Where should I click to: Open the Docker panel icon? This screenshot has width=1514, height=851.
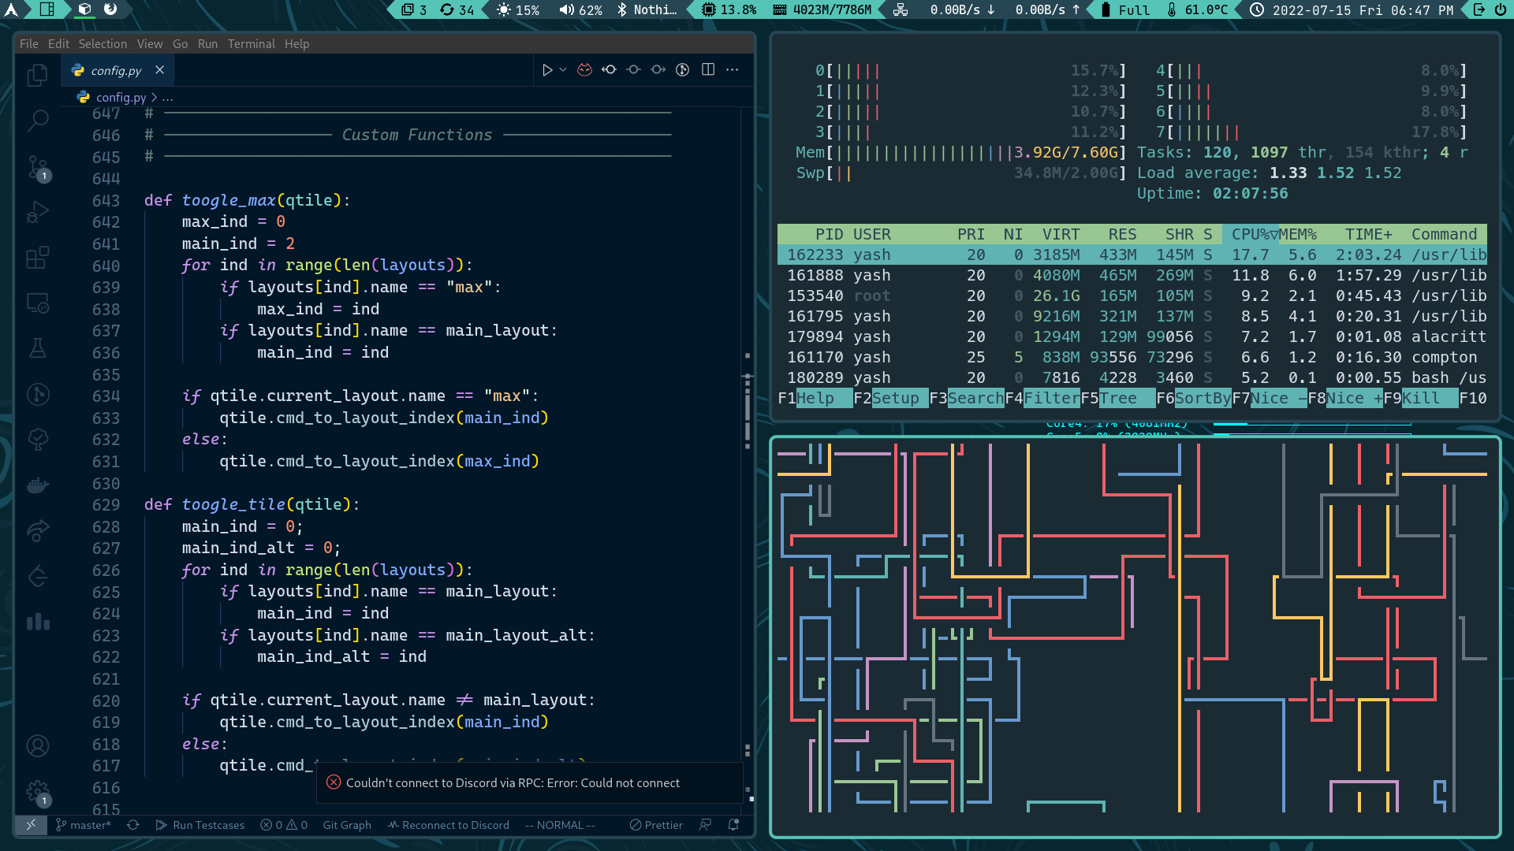click(37, 485)
